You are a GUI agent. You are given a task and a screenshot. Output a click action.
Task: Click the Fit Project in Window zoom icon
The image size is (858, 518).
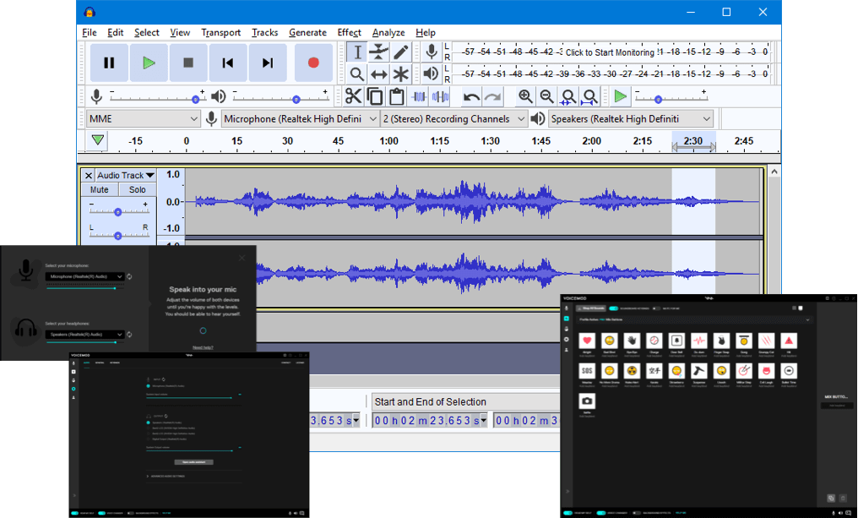point(589,95)
